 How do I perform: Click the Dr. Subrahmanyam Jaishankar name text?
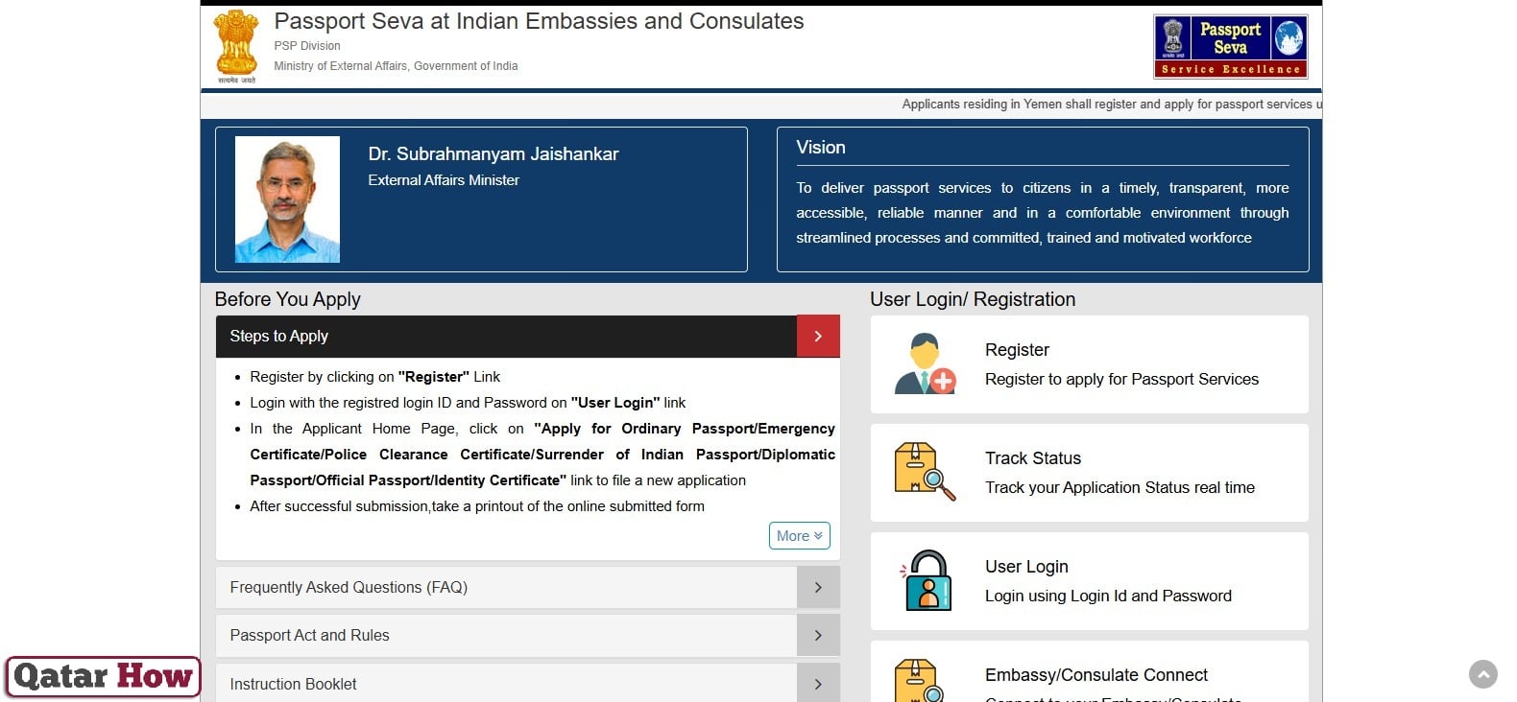click(494, 154)
